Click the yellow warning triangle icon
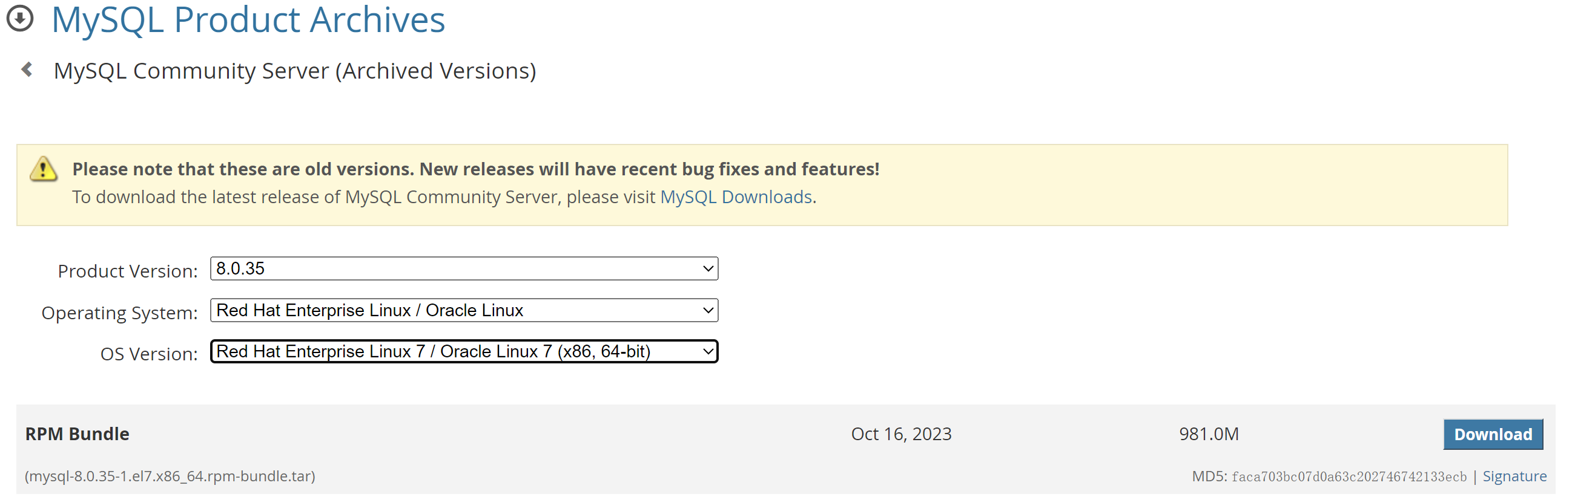The height and width of the screenshot is (497, 1575). (44, 169)
